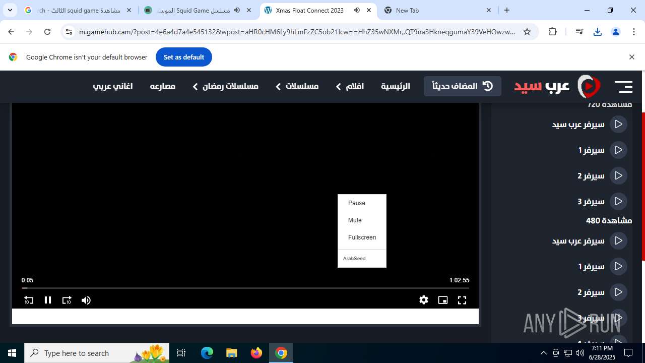This screenshot has height=363, width=645.
Task: Play سيرفر عرب سيد under مشاهدة 480
Action: 590,240
